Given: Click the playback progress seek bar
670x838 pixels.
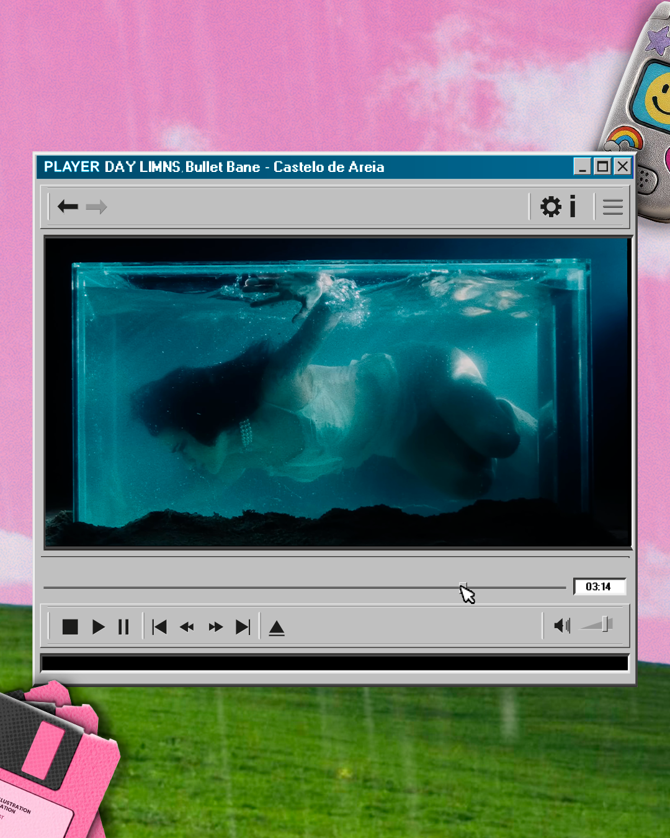Looking at the screenshot, I should [305, 587].
